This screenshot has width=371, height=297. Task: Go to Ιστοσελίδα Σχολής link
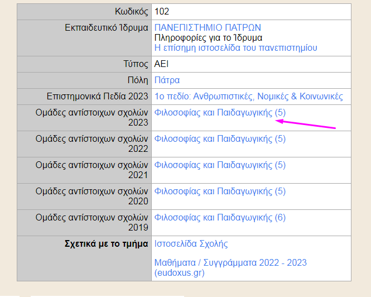191,243
